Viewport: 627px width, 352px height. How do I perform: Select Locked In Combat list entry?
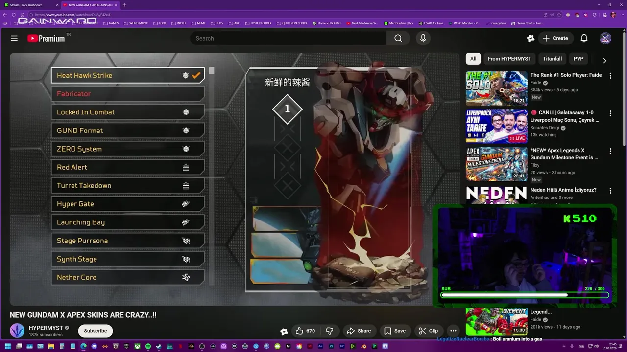click(128, 112)
